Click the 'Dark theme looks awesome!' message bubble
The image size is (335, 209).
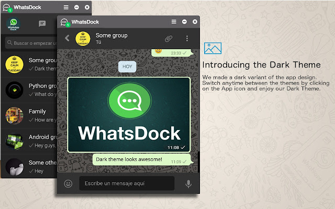point(143,159)
